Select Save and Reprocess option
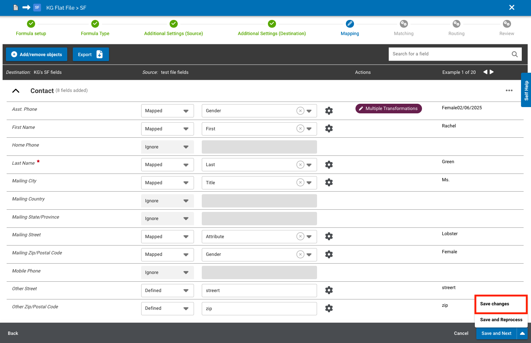Viewport: 531px width, 343px height. point(501,320)
